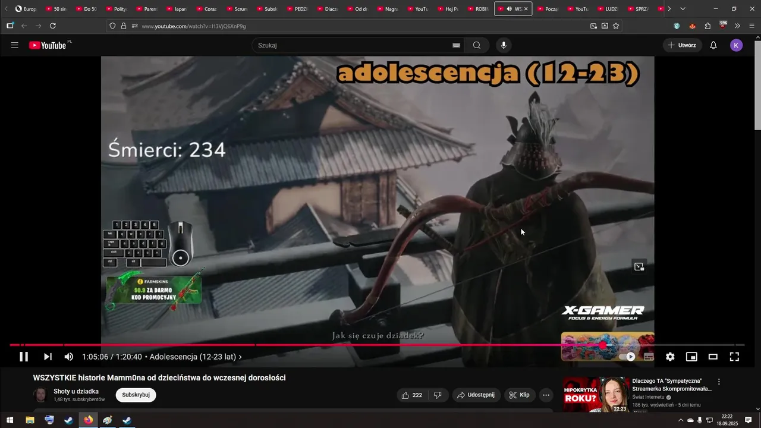Open the site permissions icon in address bar
The image size is (761, 428).
pyautogui.click(x=135, y=26)
